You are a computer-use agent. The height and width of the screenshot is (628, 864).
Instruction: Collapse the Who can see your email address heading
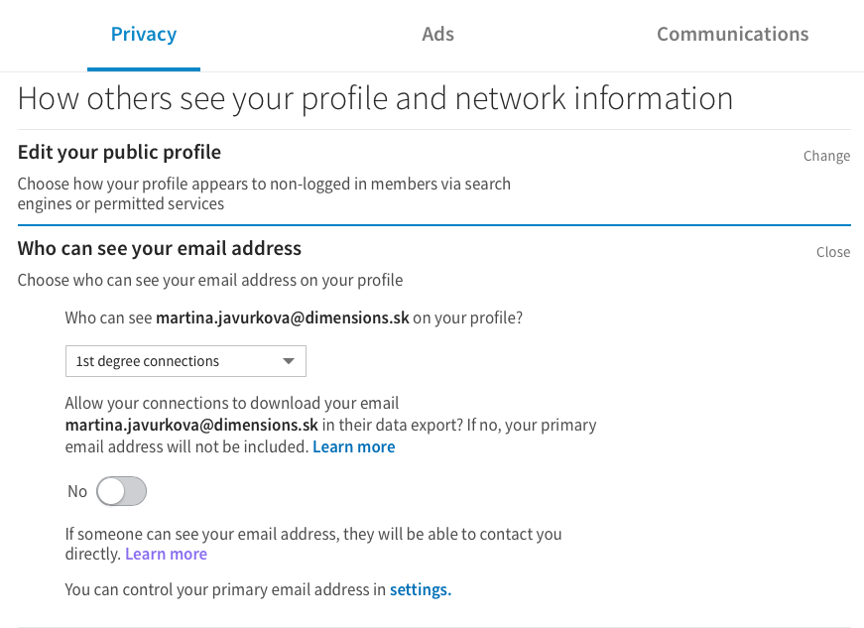pyautogui.click(x=160, y=248)
